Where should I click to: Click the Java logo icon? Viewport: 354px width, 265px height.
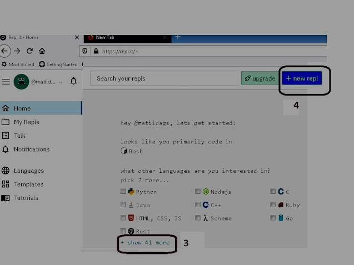pos(131,205)
